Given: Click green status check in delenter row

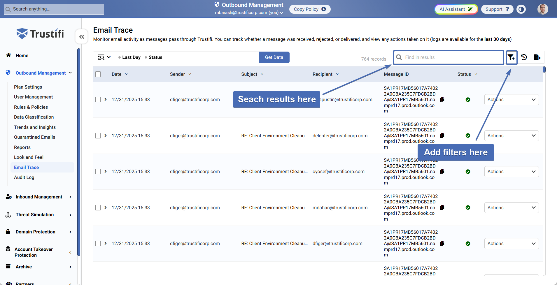Looking at the screenshot, I should [468, 136].
